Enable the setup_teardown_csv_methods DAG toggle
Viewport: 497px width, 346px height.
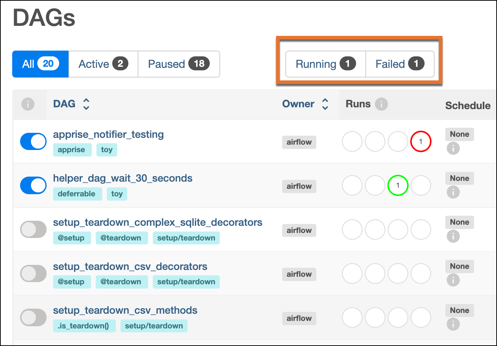(x=33, y=318)
